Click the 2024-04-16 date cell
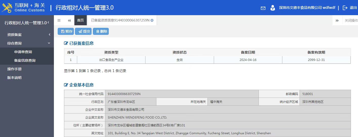The height and width of the screenshot is (137, 358). point(248,60)
